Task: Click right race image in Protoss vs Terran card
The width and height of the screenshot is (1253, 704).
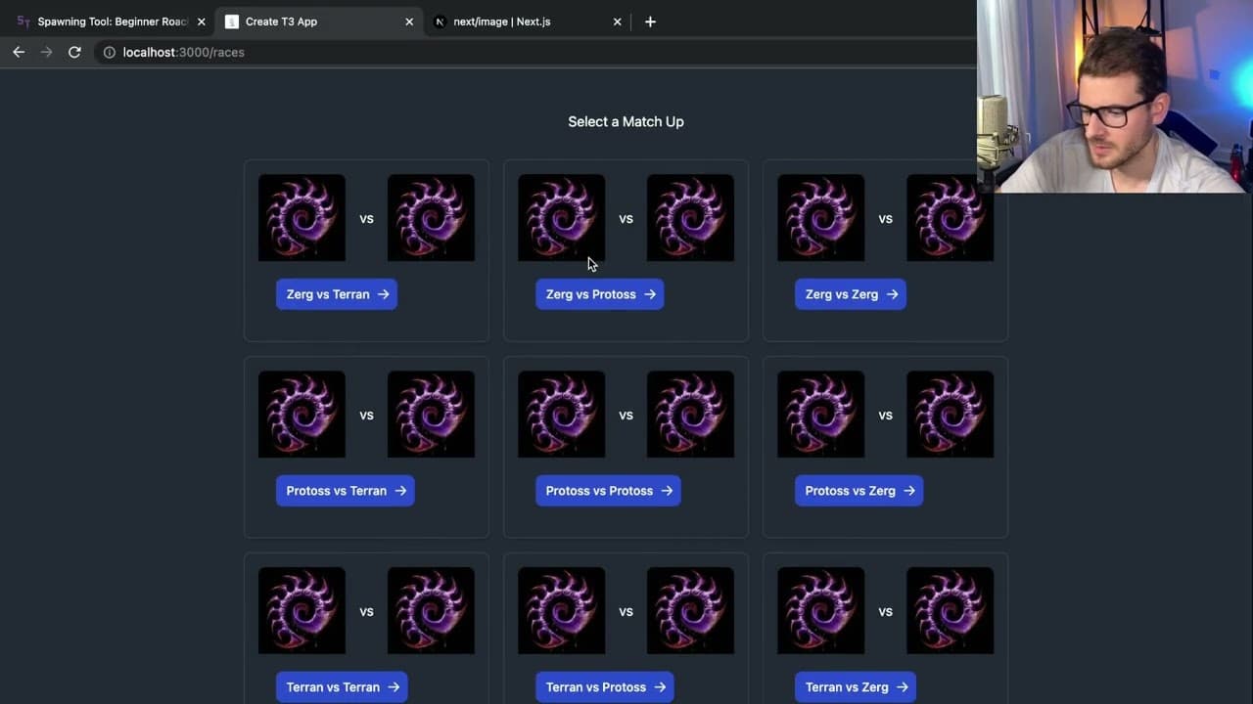Action: [x=431, y=415]
